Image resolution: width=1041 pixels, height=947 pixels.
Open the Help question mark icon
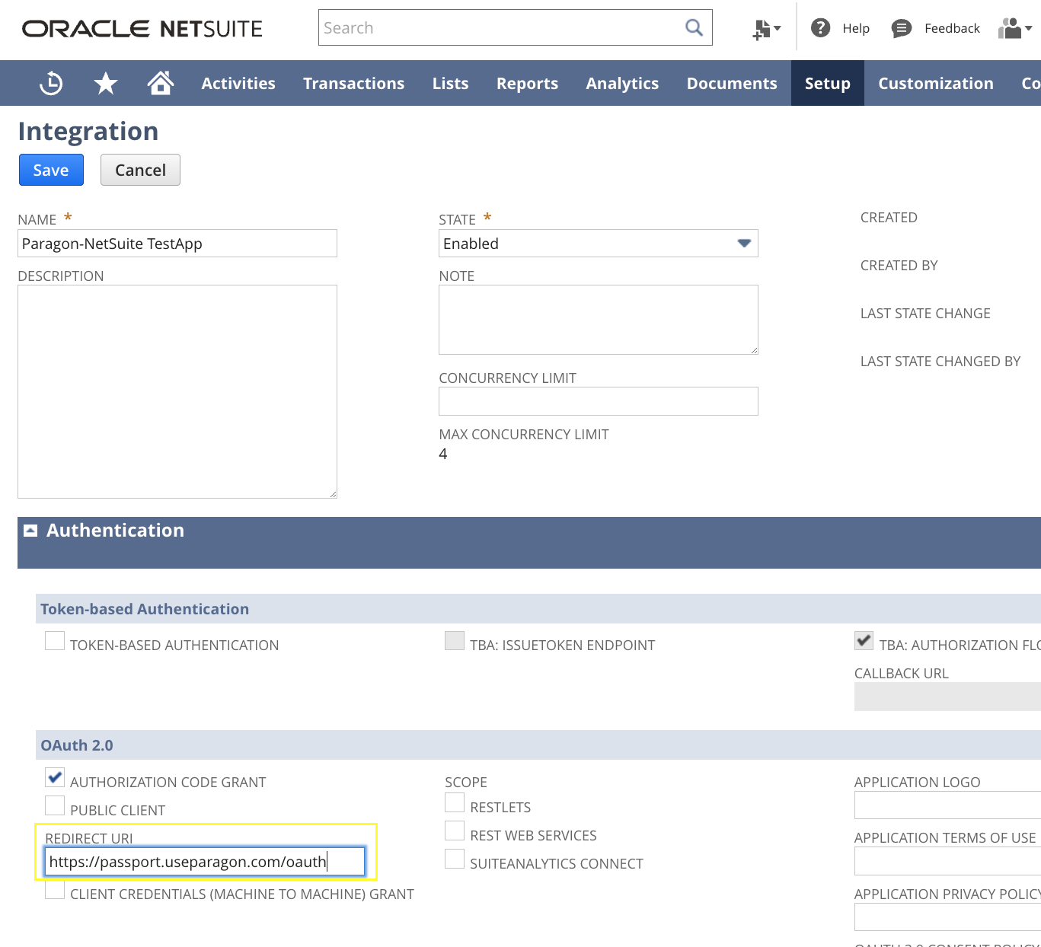point(820,27)
